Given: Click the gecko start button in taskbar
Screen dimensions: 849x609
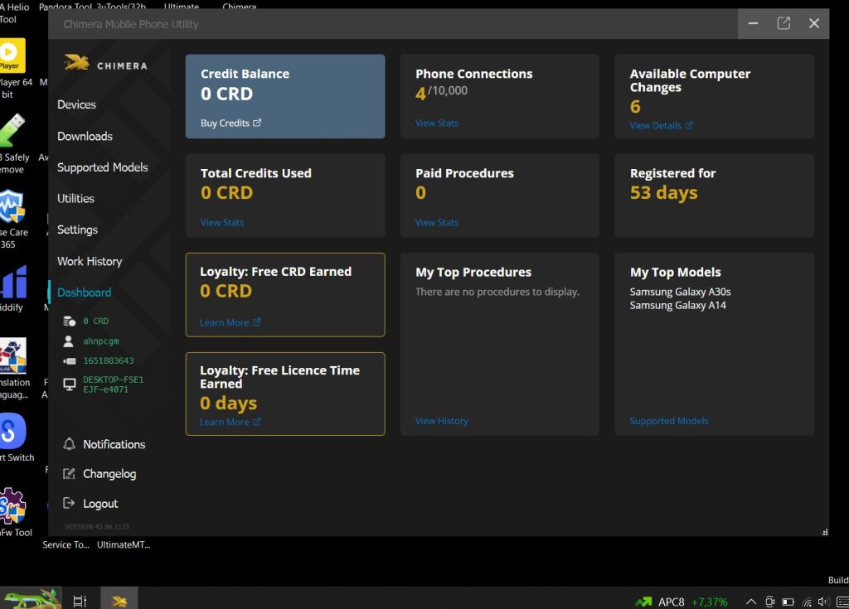Looking at the screenshot, I should [31, 599].
